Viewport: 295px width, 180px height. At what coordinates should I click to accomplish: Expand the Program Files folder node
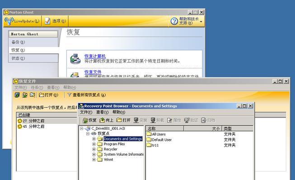pyautogui.click(x=94, y=144)
